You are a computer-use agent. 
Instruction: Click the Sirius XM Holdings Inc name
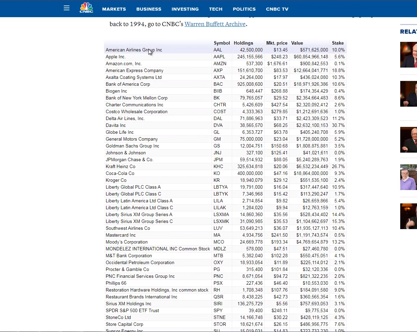pyautogui.click(x=128, y=304)
